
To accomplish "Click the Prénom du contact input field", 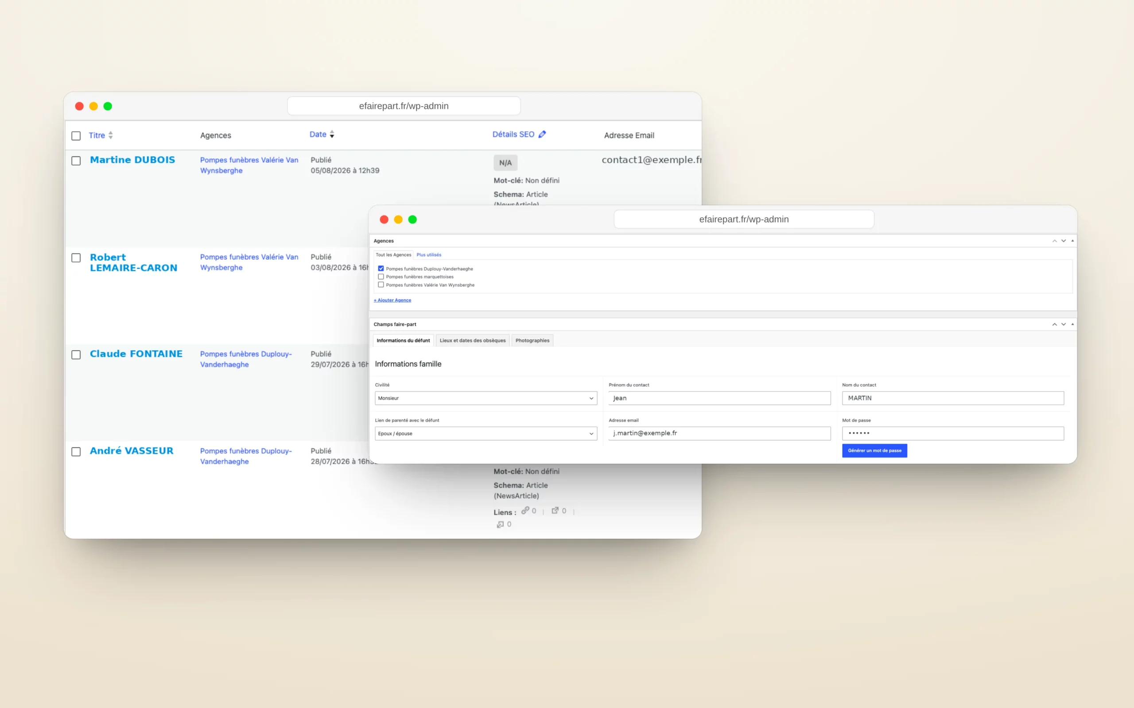I will coord(719,398).
